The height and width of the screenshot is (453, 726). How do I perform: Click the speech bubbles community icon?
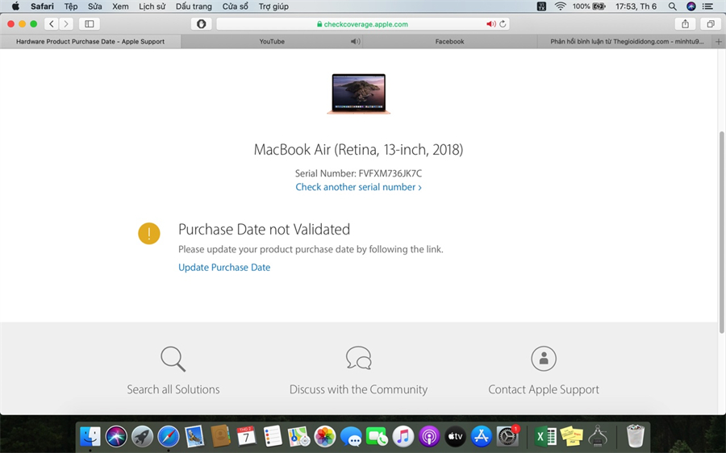358,358
